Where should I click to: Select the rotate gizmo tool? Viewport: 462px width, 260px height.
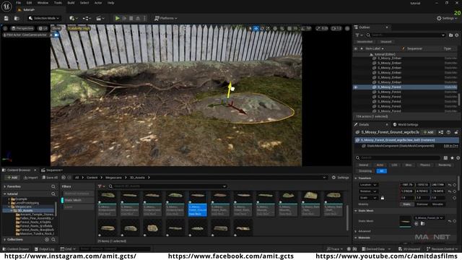point(262,28)
